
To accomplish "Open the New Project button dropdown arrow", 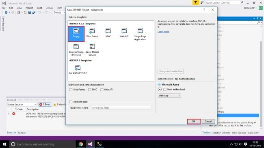I will coord(22,13).
